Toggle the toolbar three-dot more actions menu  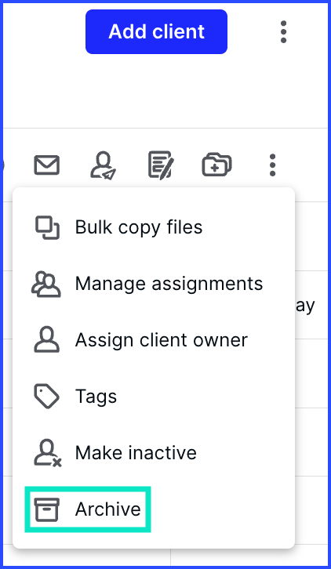(x=272, y=165)
